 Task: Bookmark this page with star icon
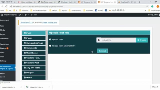click(x=147, y=6)
